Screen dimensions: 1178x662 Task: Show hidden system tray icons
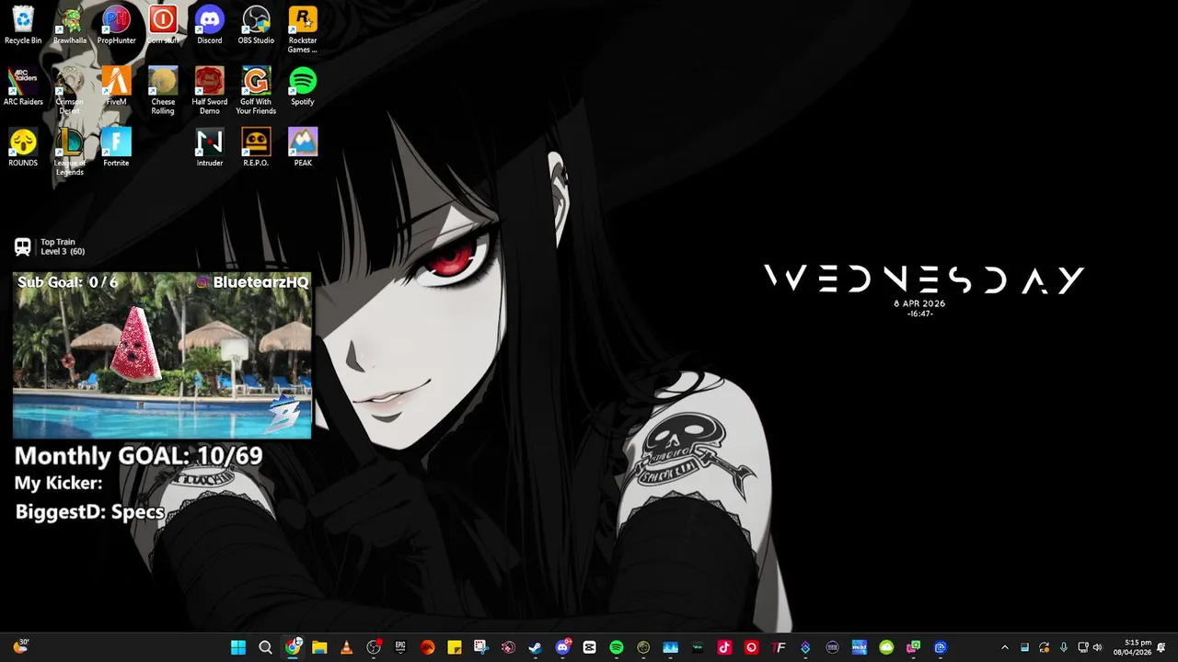(x=1004, y=647)
